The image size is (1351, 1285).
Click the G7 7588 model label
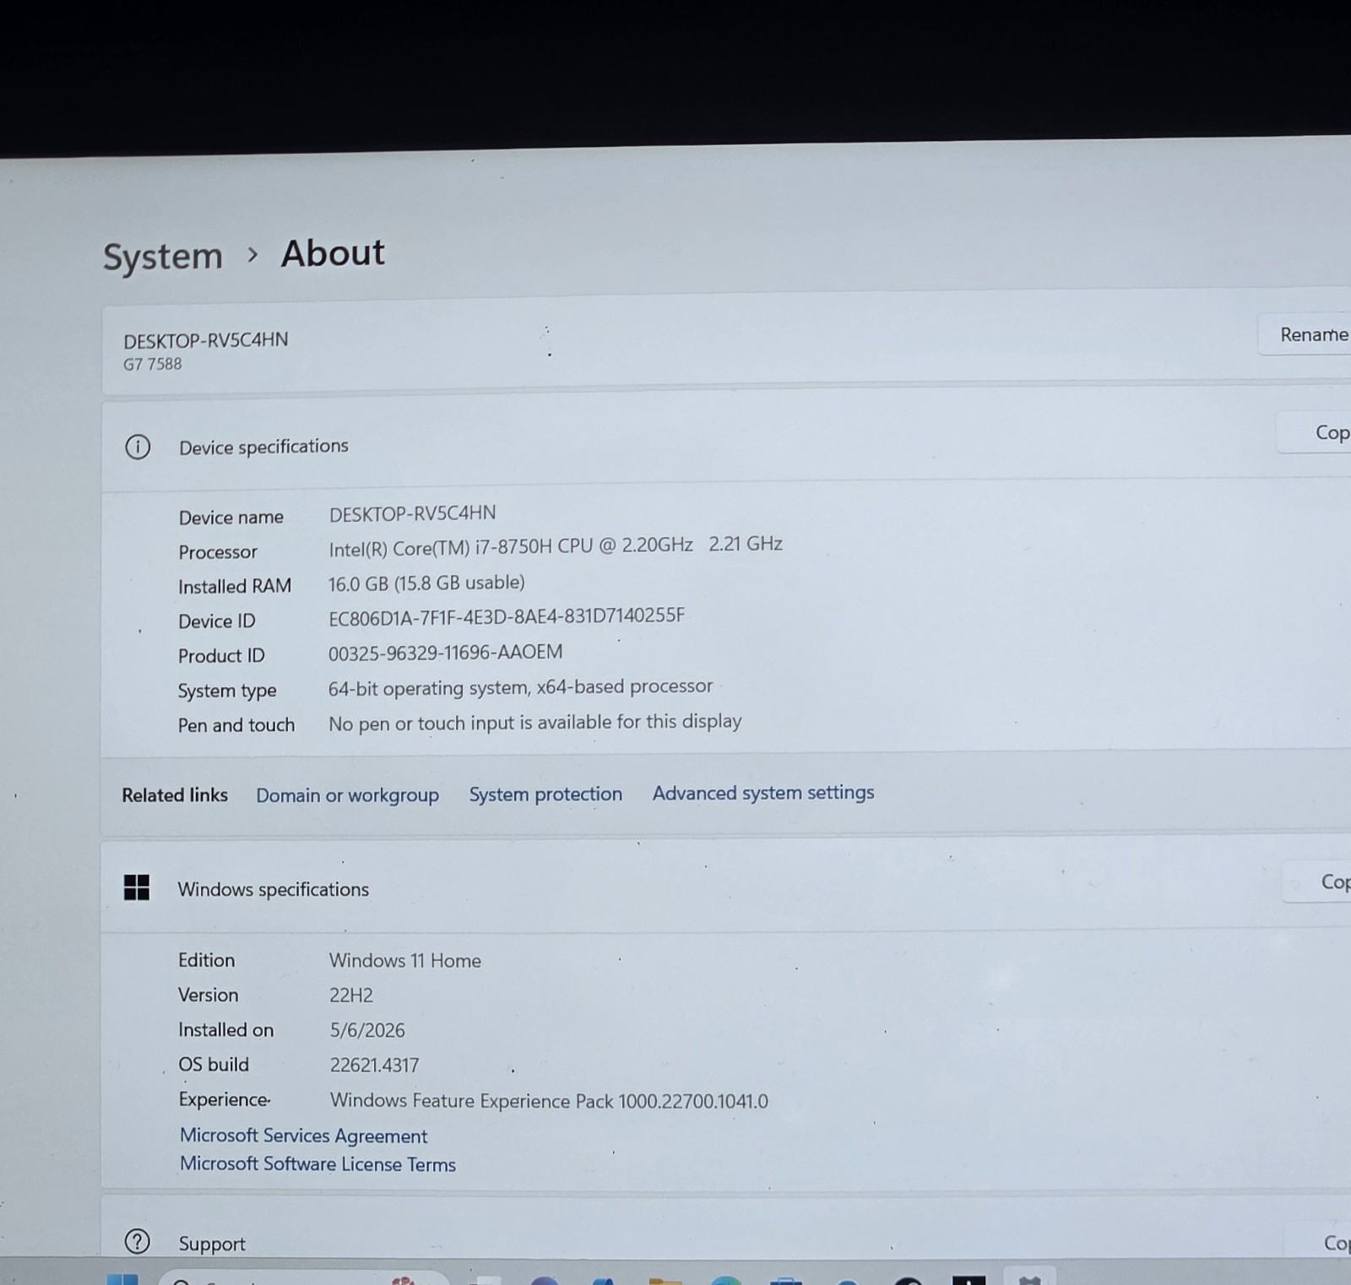[x=153, y=365]
